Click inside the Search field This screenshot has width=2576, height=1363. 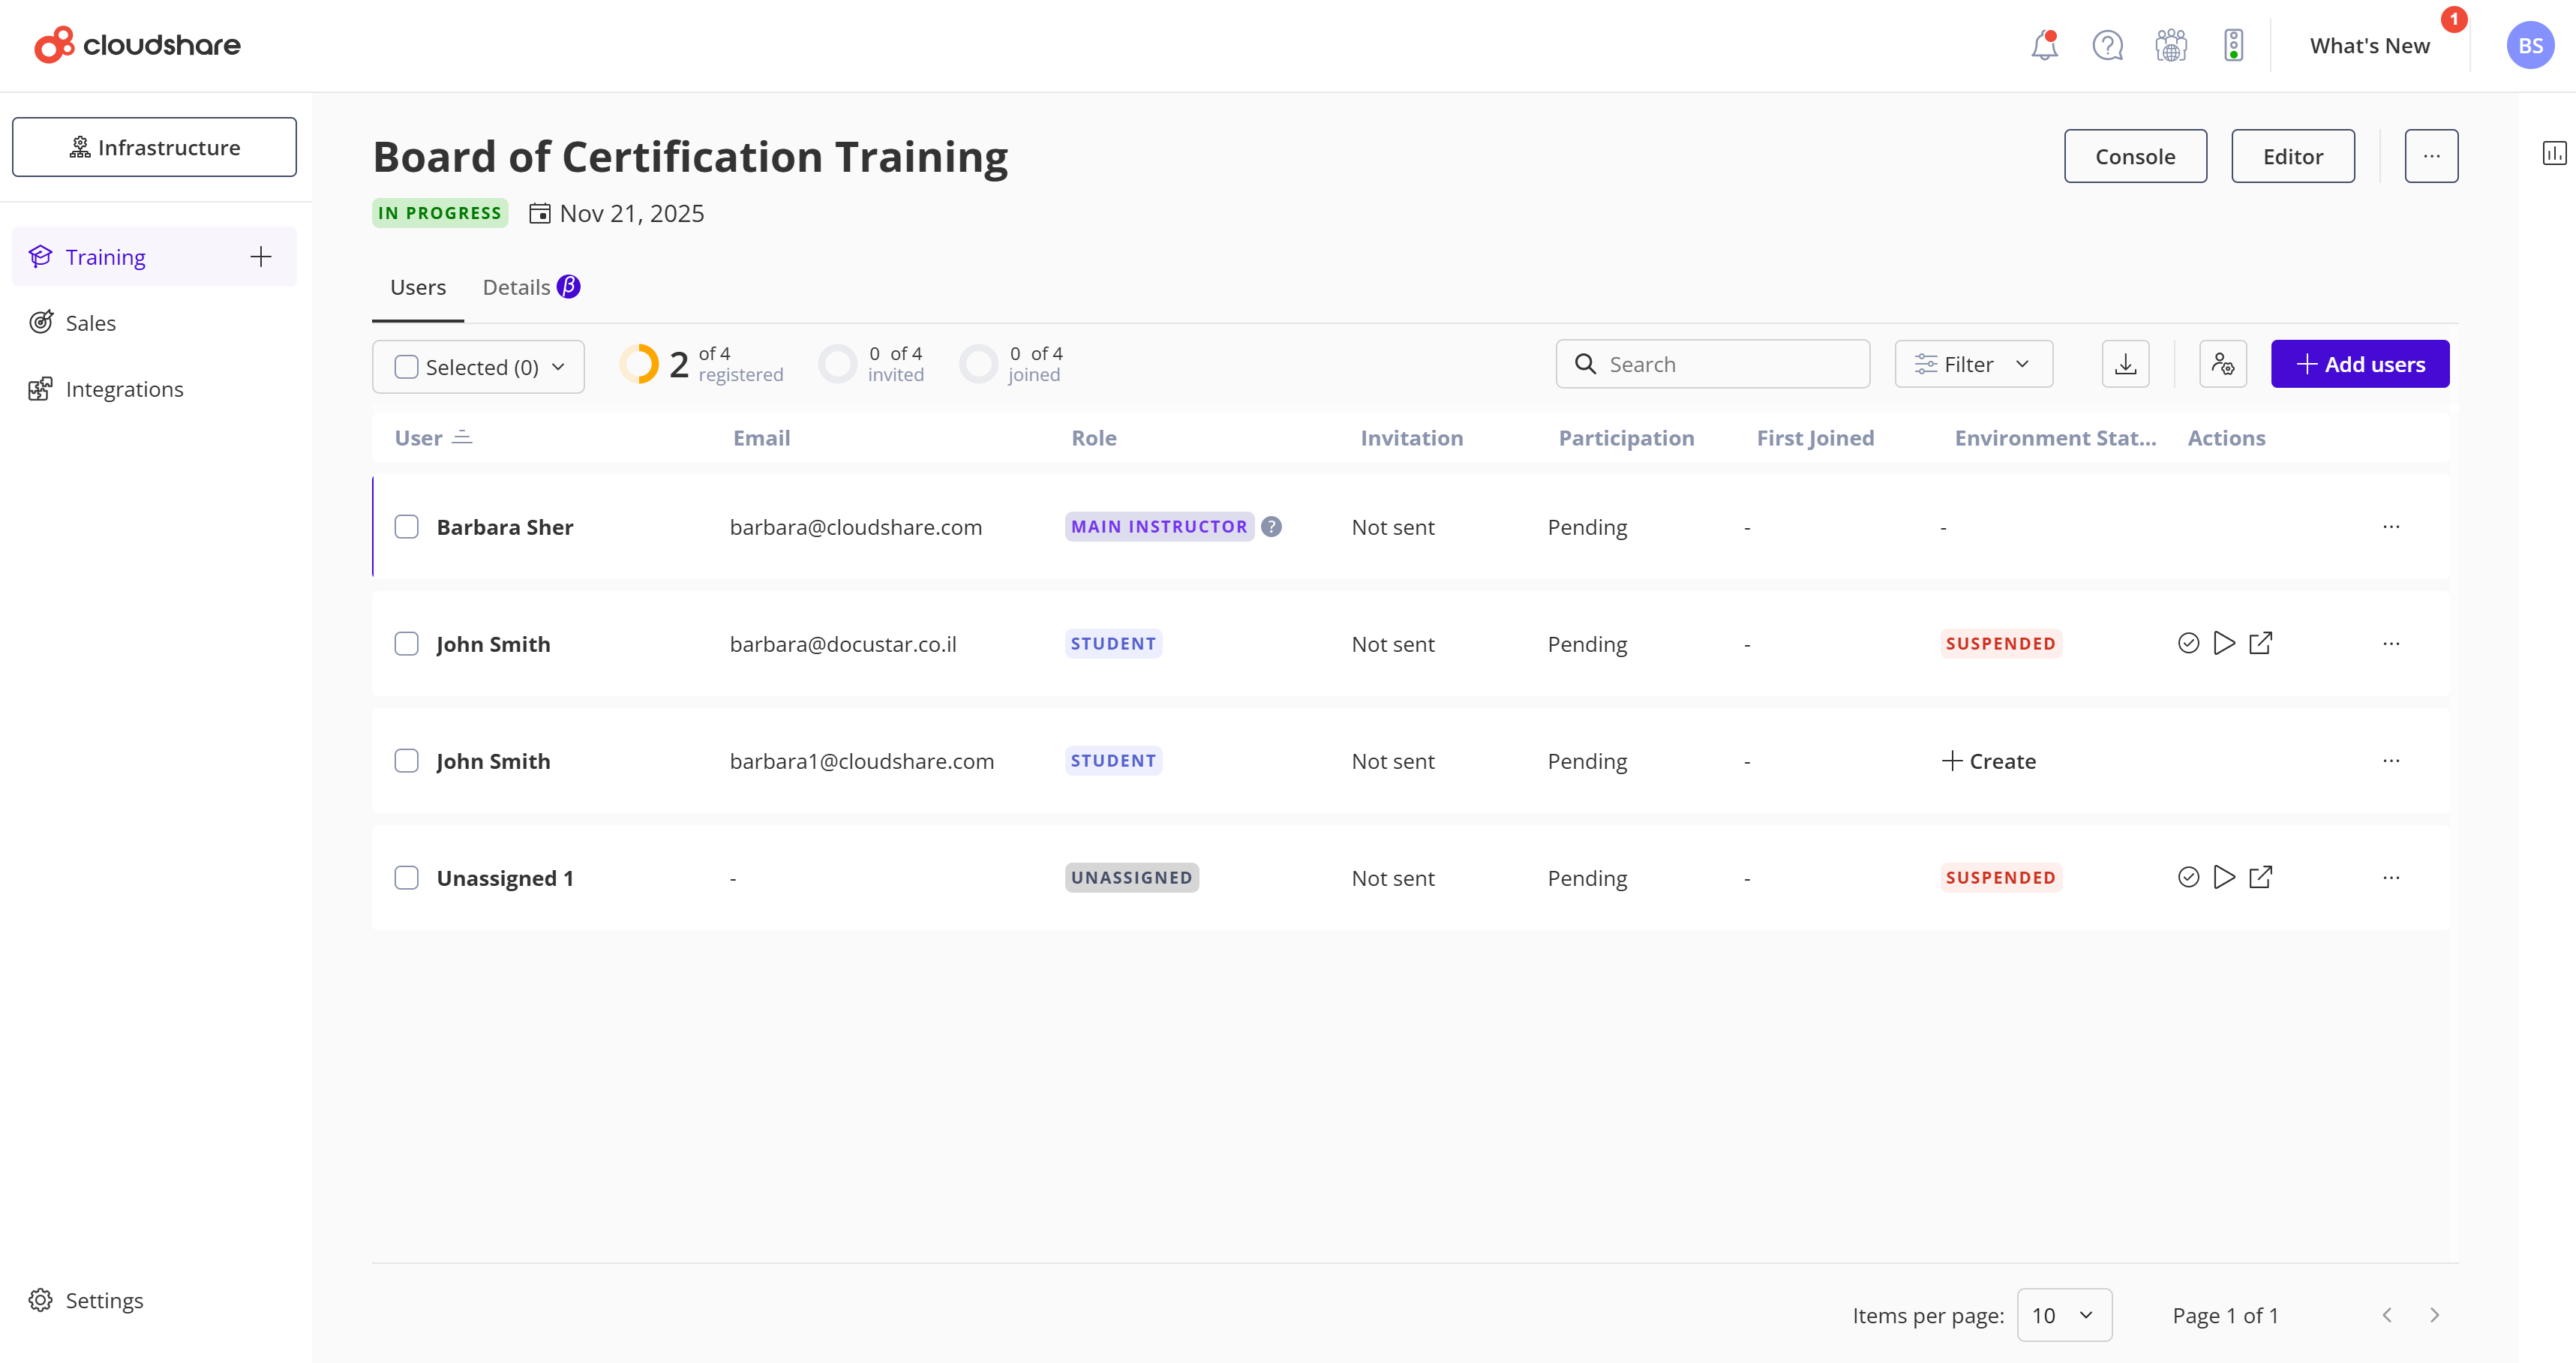point(1712,363)
